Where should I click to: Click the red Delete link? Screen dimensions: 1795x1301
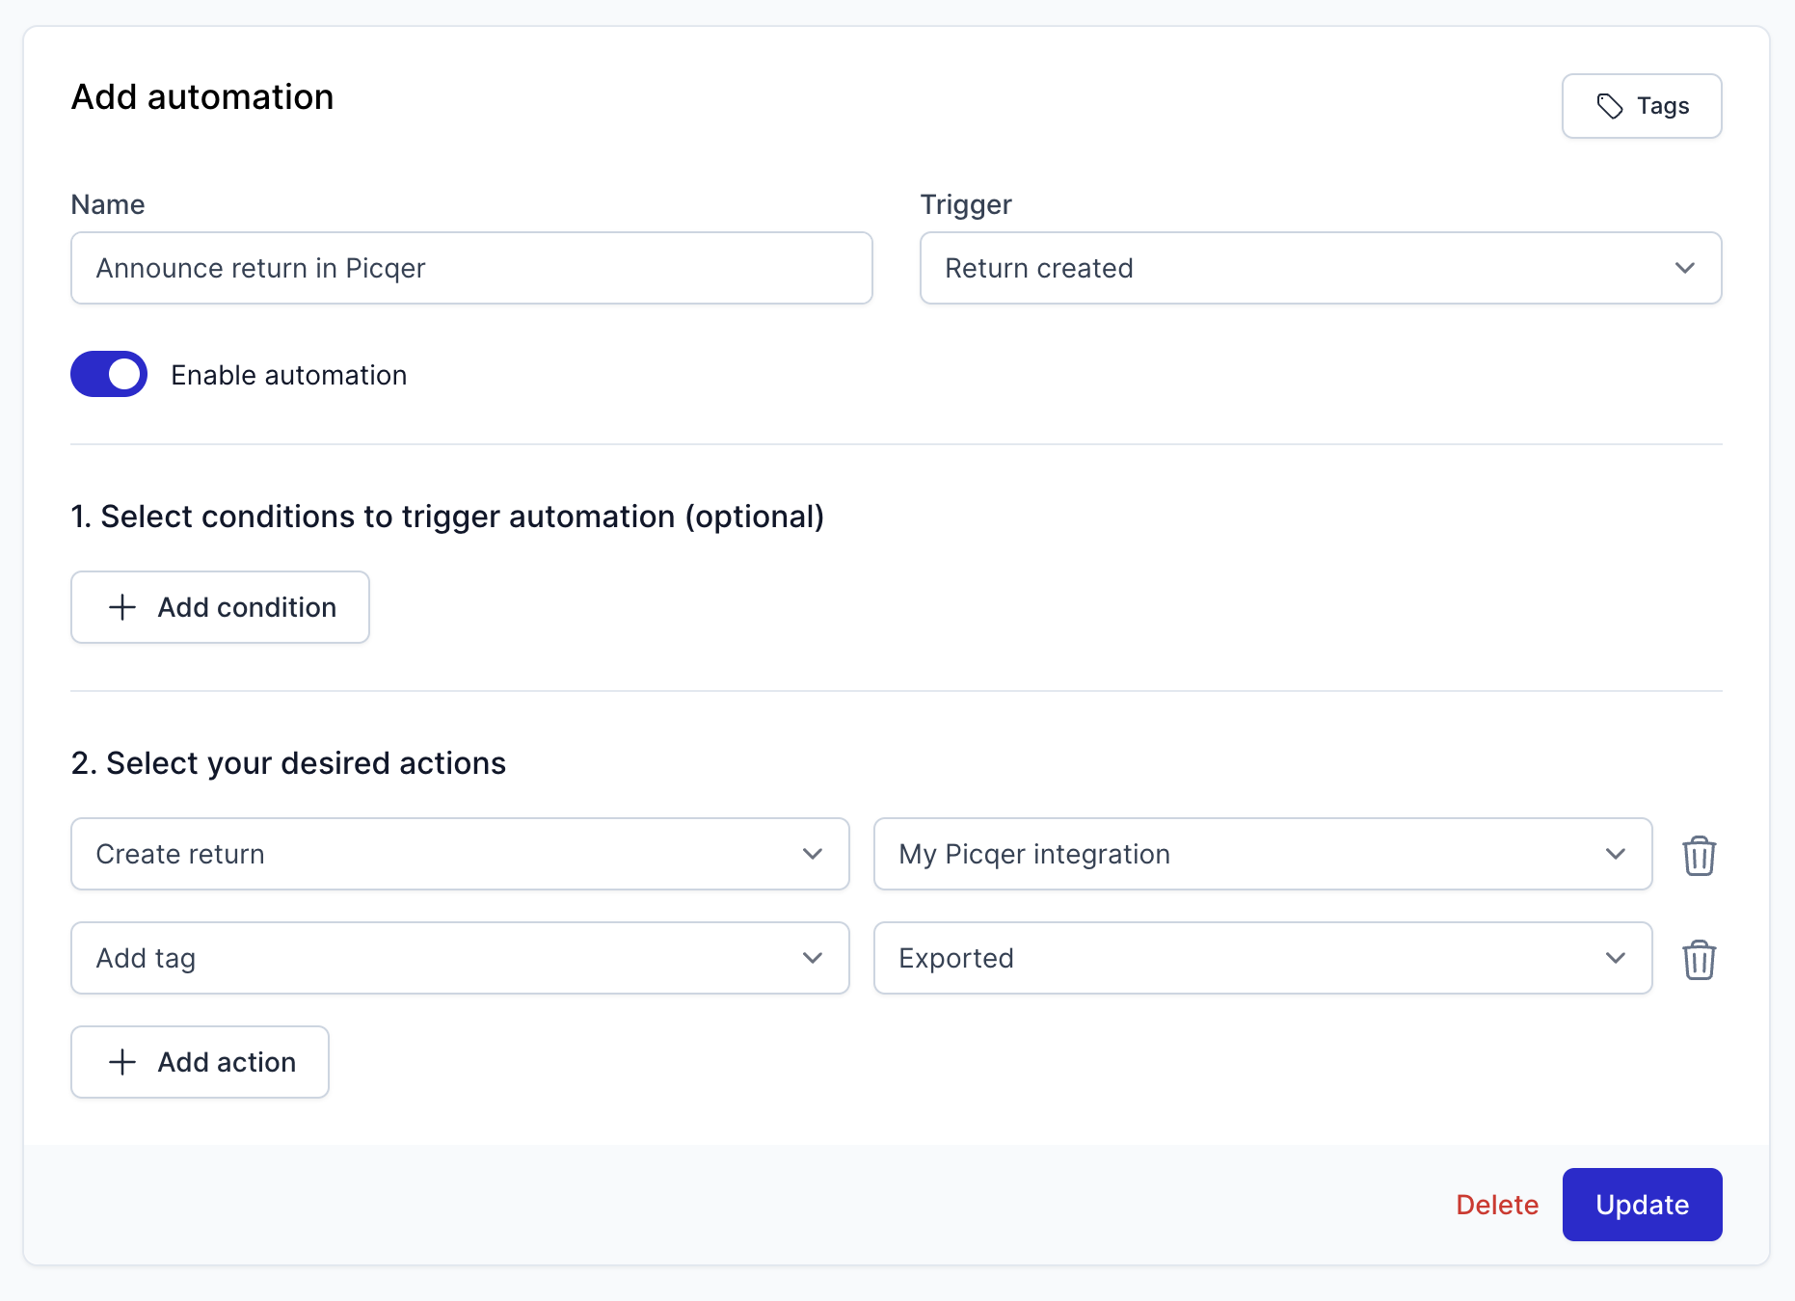pos(1496,1205)
